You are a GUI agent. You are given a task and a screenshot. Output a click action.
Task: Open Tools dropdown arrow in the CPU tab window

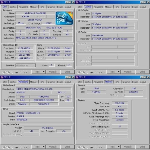(x=44, y=72)
